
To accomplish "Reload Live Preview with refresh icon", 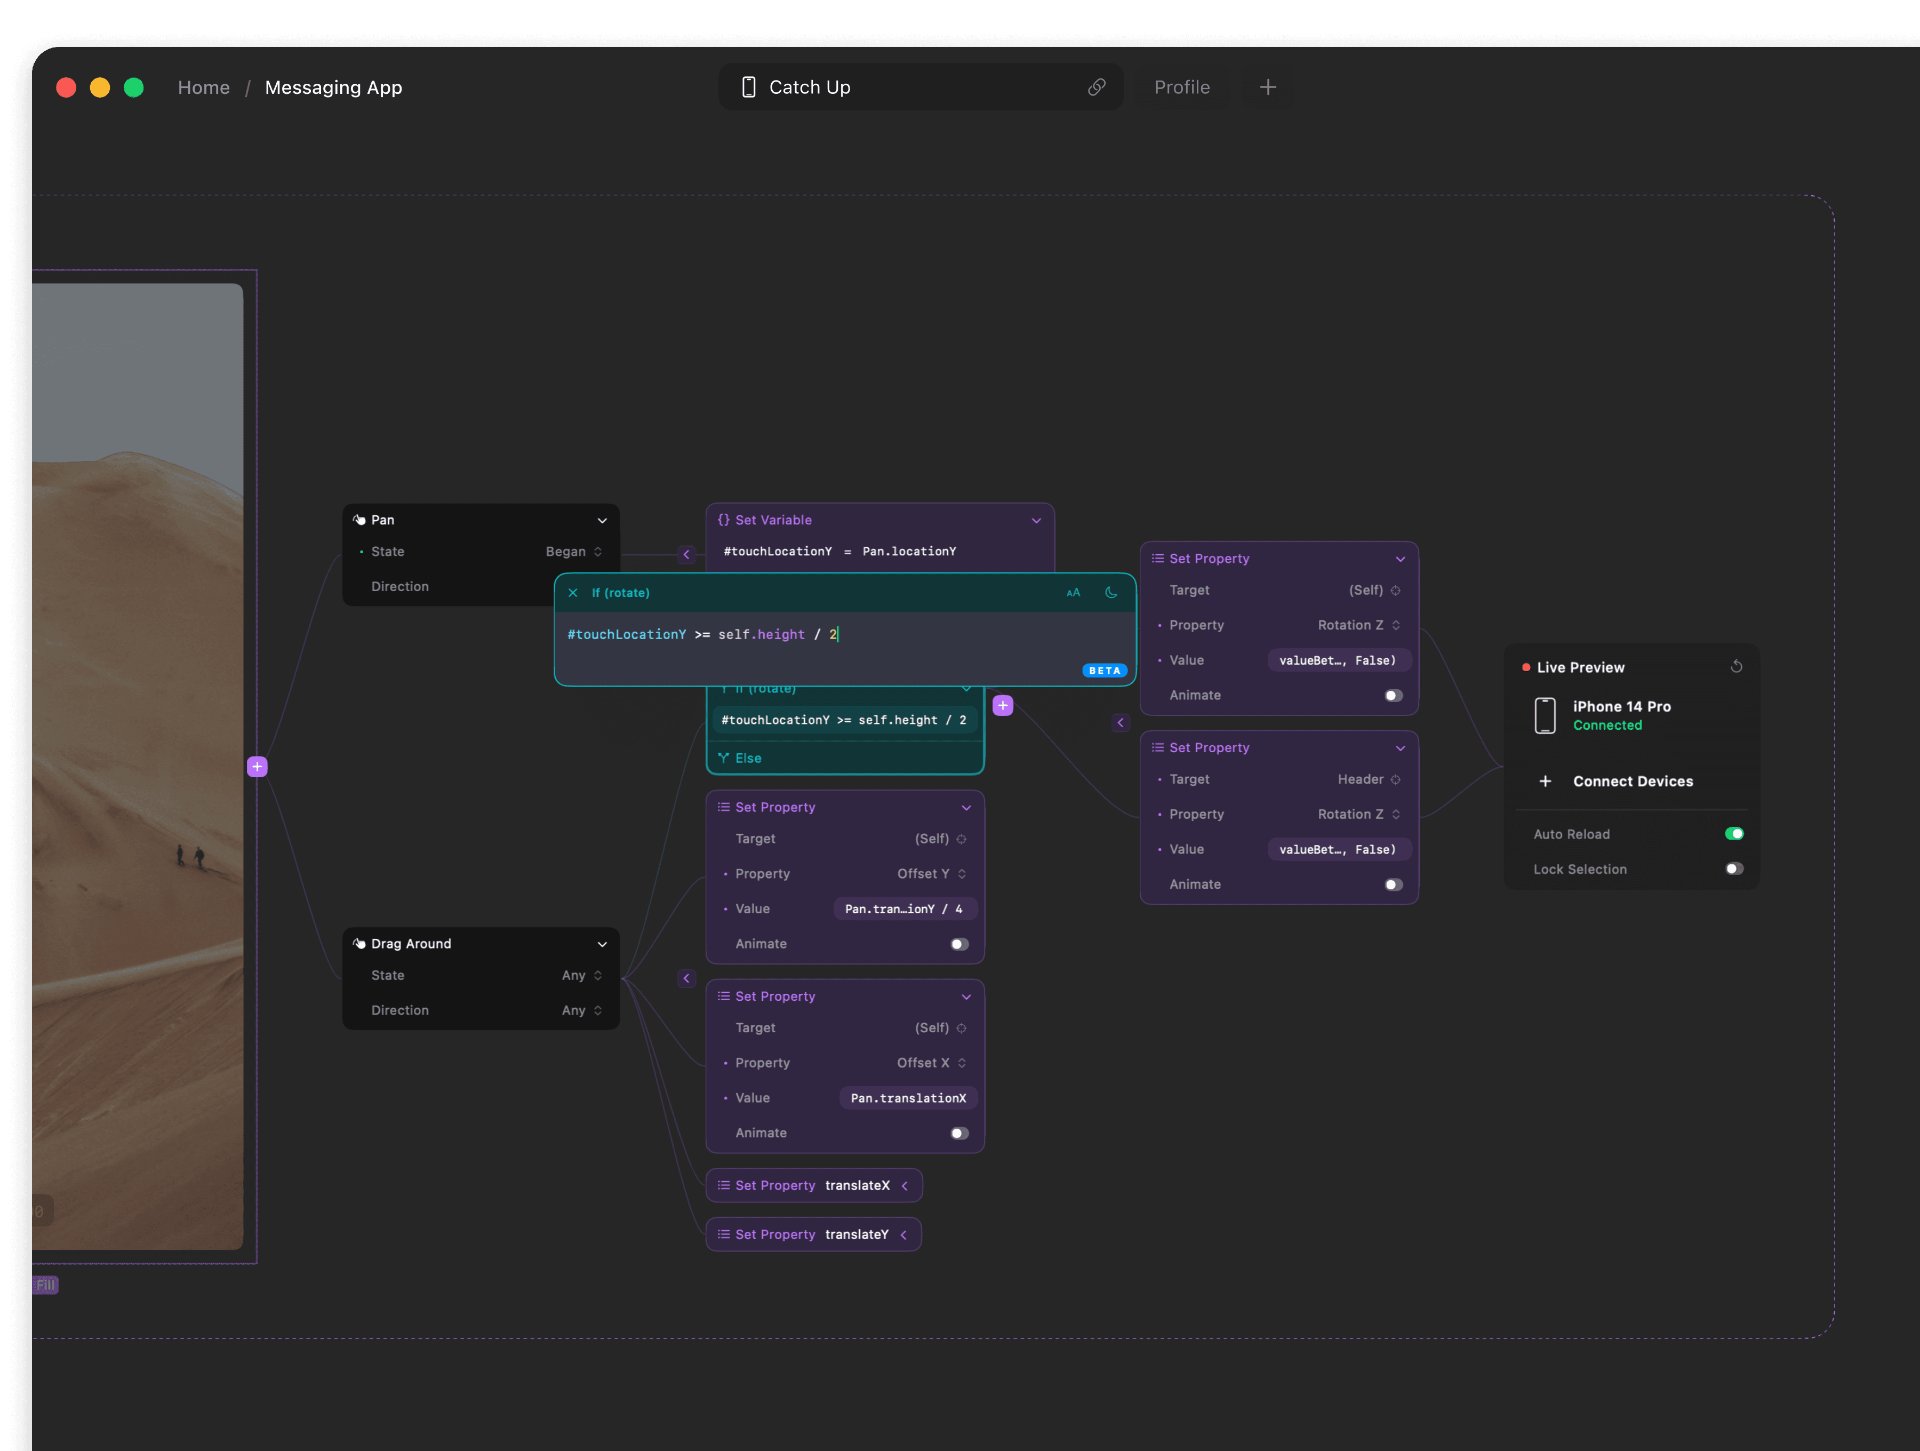I will coord(1736,666).
